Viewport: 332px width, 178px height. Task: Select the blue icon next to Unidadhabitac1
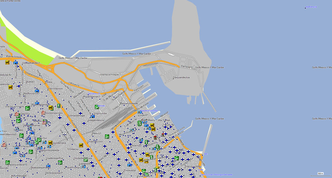[x=16, y=63]
